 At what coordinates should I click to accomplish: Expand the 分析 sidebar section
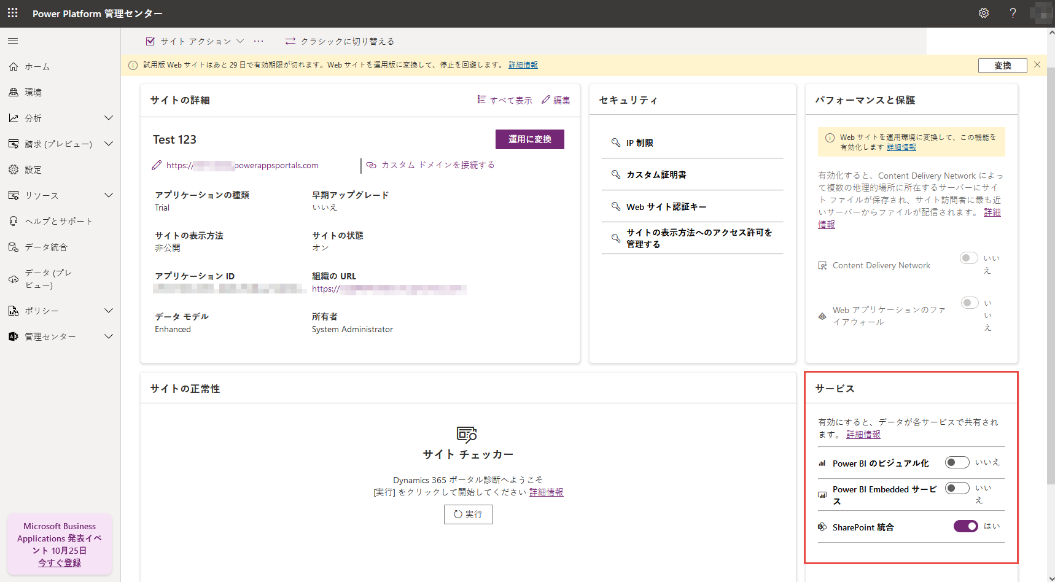[x=109, y=118]
